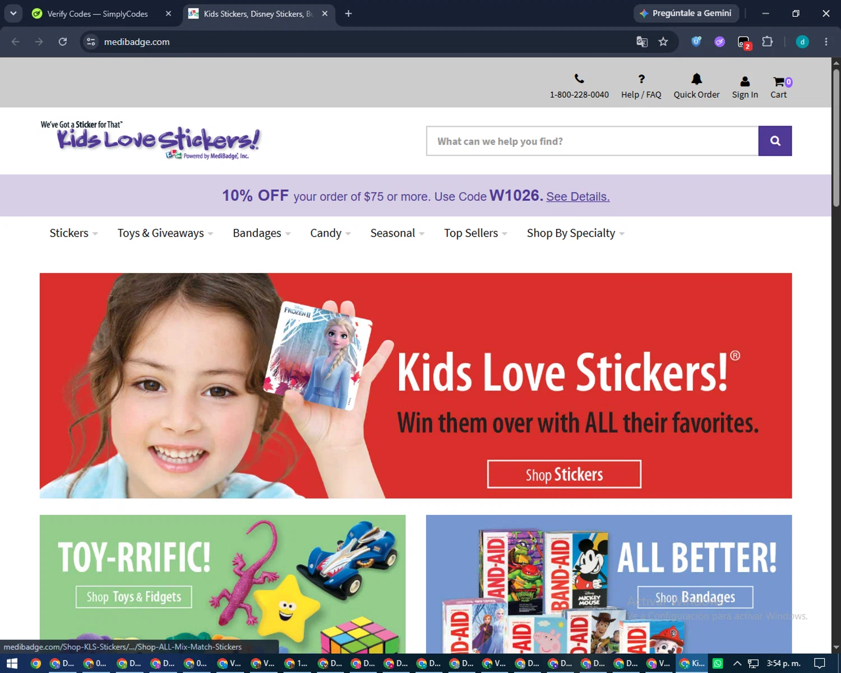Open WhatsApp from the system tray

click(x=718, y=663)
